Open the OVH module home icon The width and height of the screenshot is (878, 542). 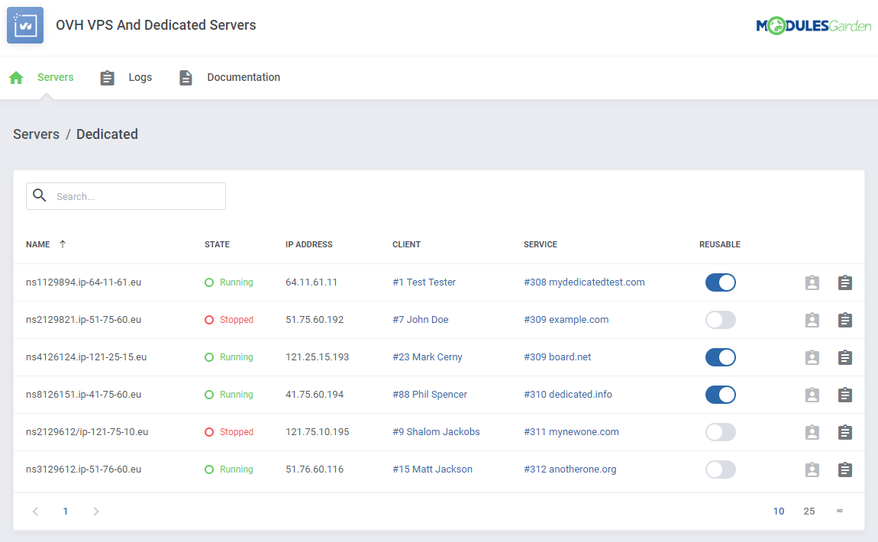pyautogui.click(x=16, y=77)
